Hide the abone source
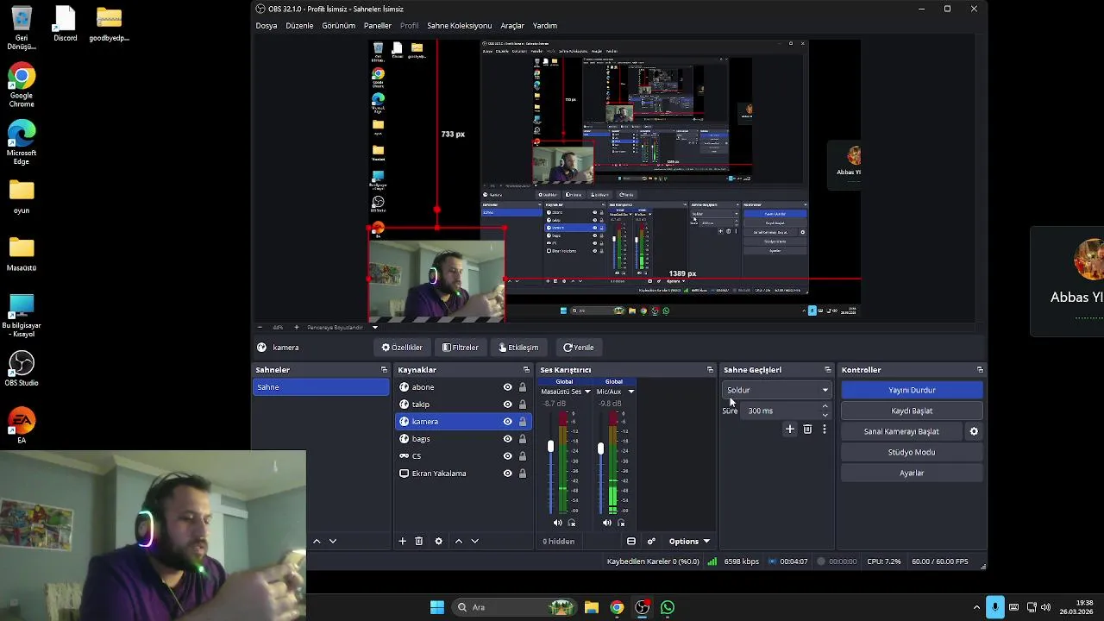This screenshot has width=1104, height=621. point(508,387)
